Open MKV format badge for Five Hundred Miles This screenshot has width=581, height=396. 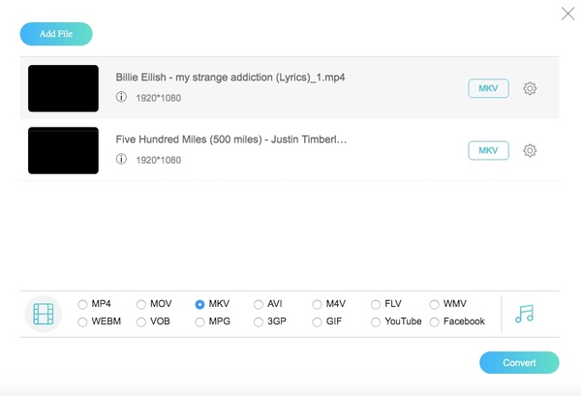(x=488, y=150)
